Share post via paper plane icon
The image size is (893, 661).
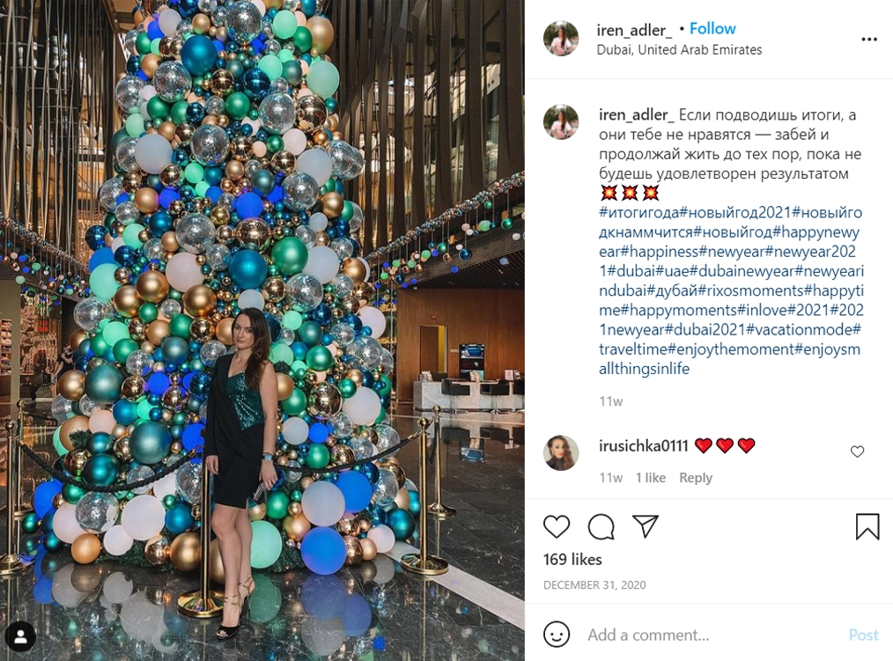(646, 526)
